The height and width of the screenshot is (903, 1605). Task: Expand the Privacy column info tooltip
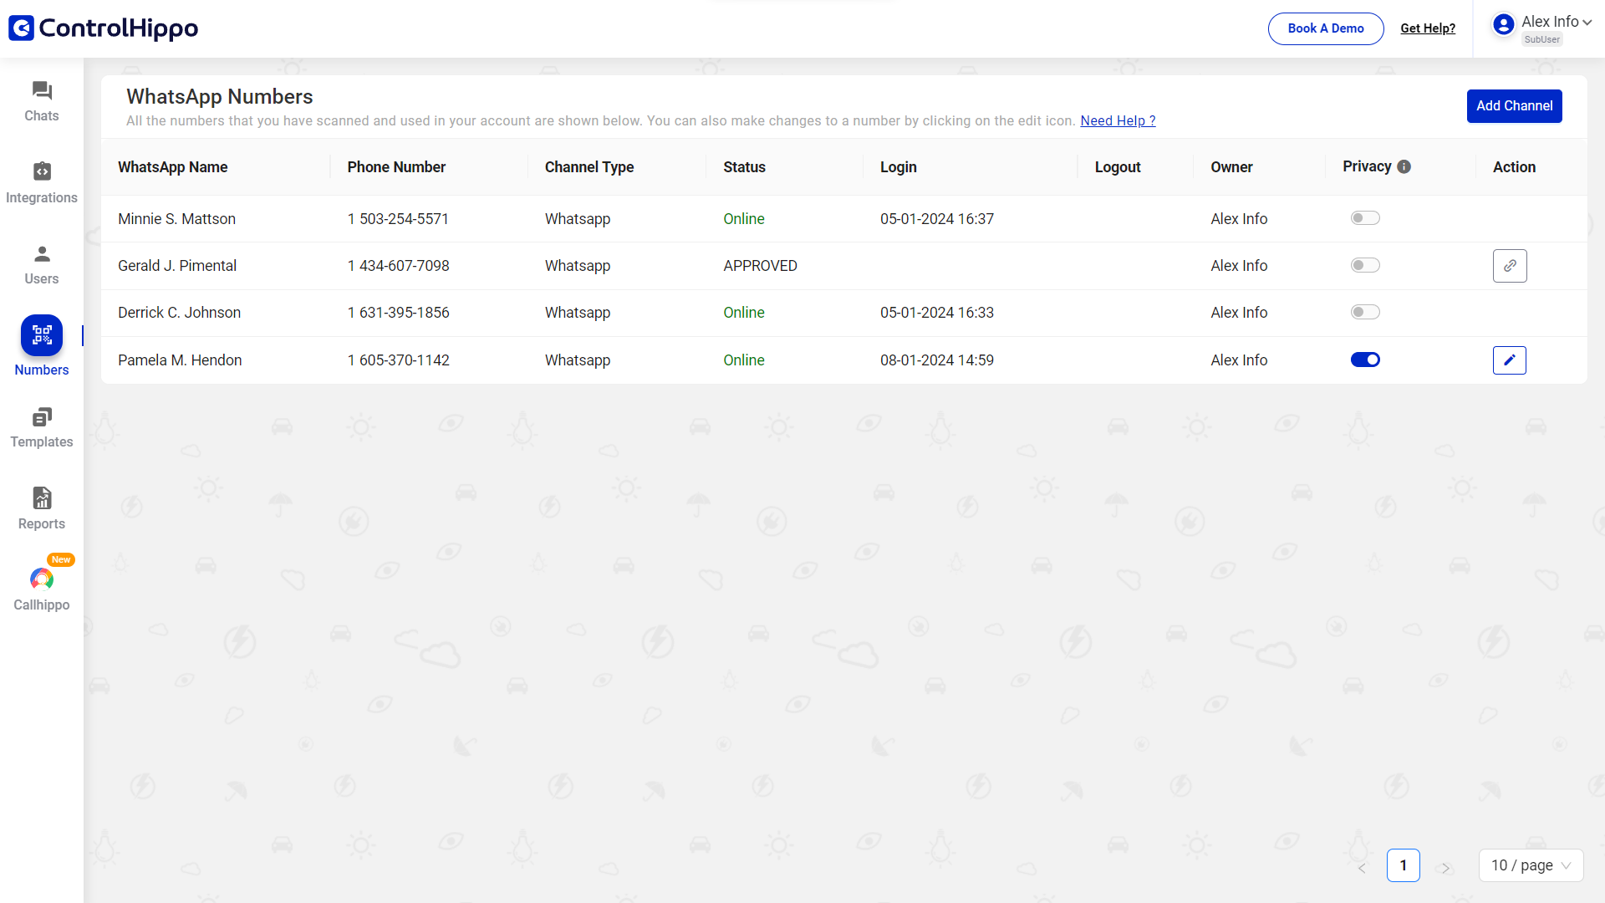tap(1404, 166)
